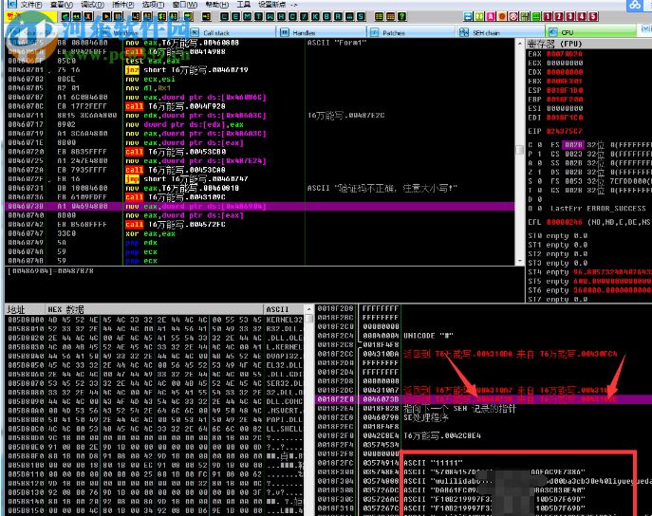Image resolution: width=652 pixels, height=516 pixels.
Task: Open Breakpoints window with the B button
Action: pos(326,16)
